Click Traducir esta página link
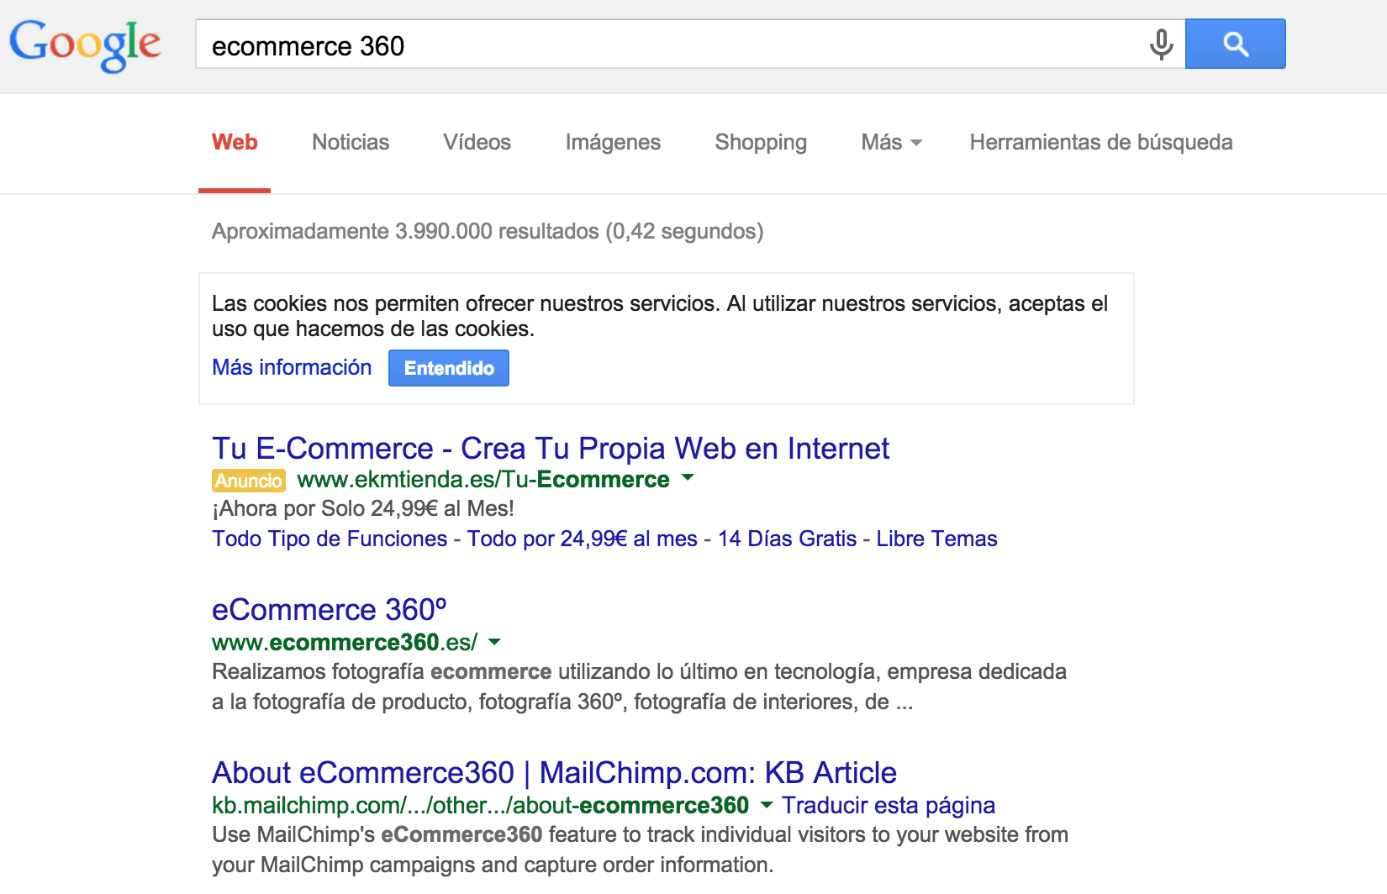Screen dimensions: 1387x894 (888, 806)
